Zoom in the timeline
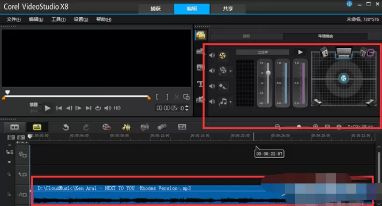The image size is (382, 206). pyautogui.click(x=316, y=127)
